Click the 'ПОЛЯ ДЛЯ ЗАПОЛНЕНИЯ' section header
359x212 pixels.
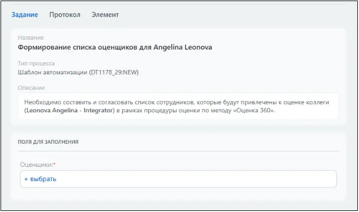pyautogui.click(x=48, y=142)
